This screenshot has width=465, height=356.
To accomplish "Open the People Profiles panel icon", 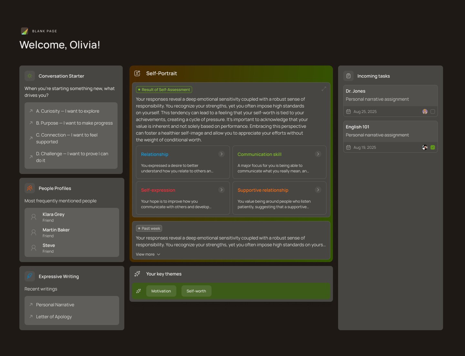I will pos(30,188).
